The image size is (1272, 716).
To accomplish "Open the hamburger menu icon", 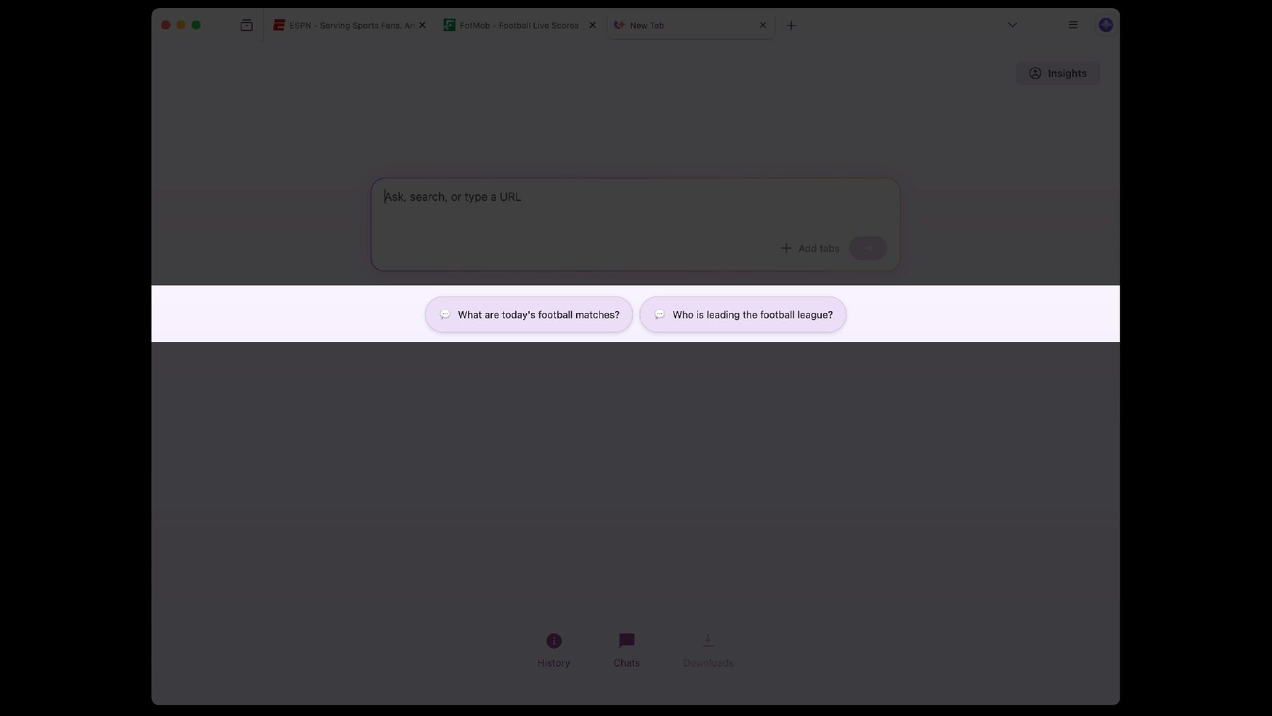I will click(x=1073, y=25).
